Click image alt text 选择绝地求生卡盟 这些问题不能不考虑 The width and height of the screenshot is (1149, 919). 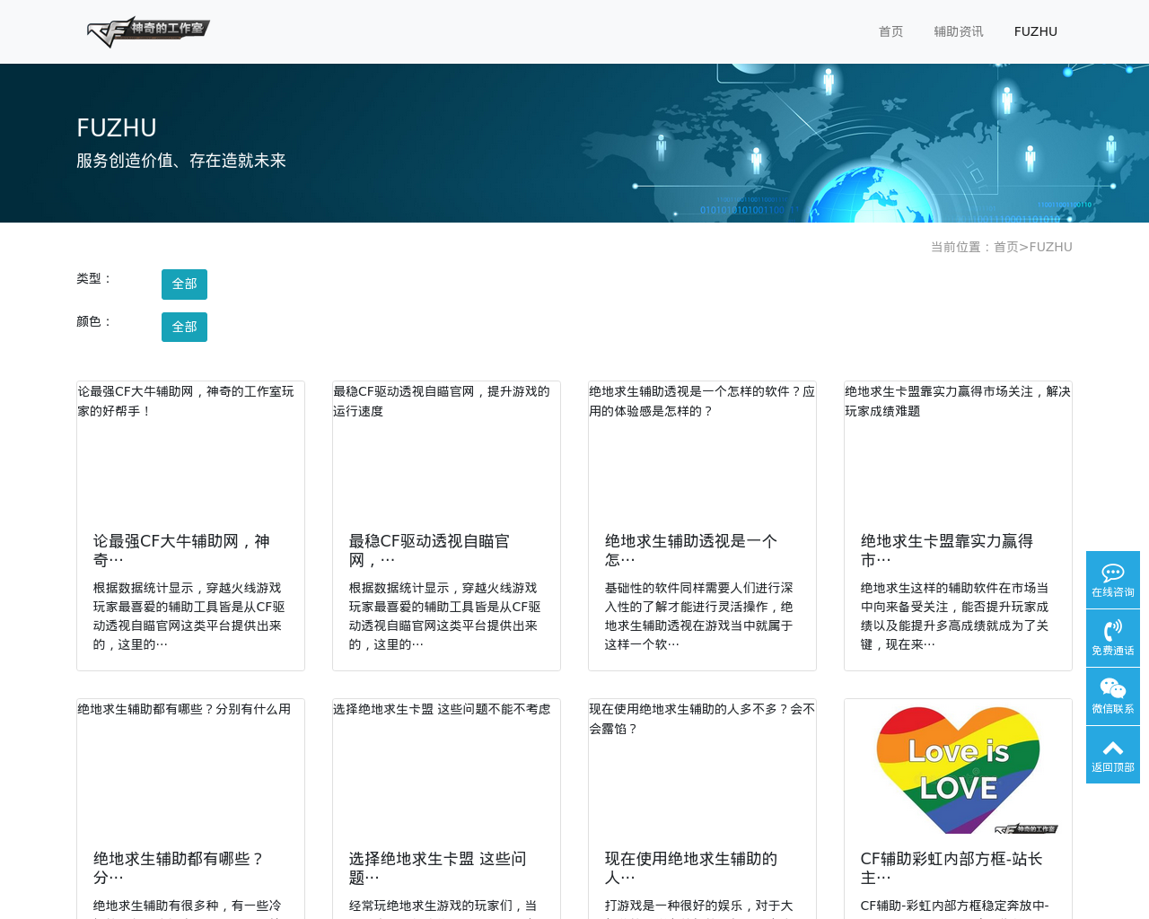coord(442,709)
